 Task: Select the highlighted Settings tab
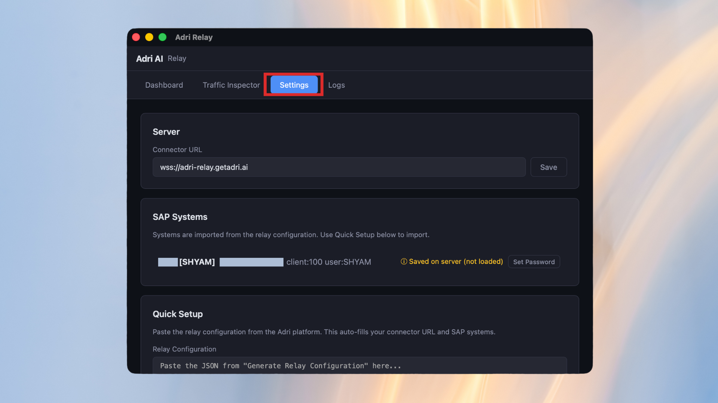coord(293,85)
